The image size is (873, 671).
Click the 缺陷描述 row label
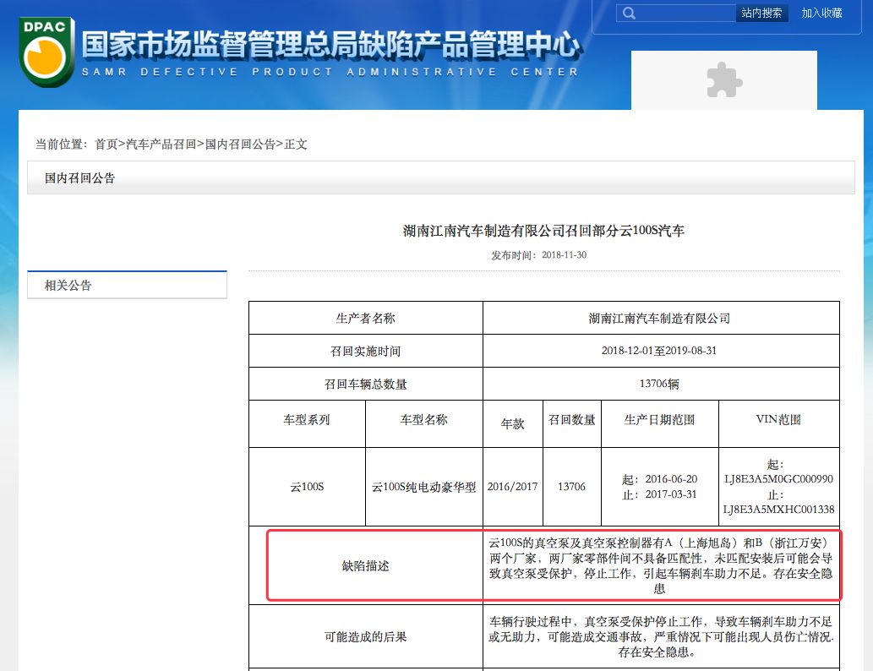coord(366,565)
